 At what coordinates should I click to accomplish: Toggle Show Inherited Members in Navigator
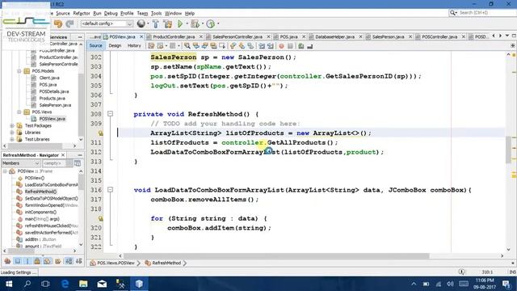coord(7,261)
